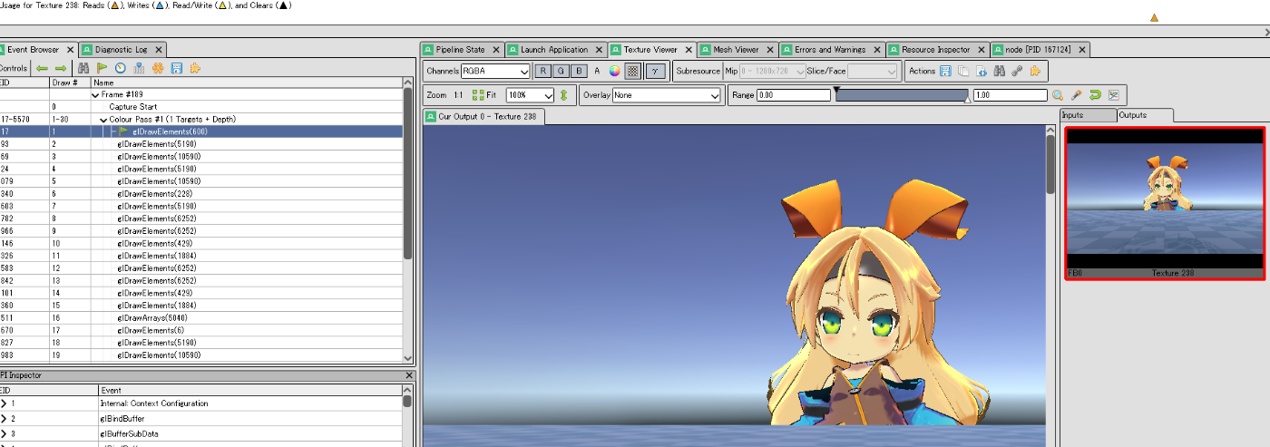
Task: Select the Texture 238 output thumbnail
Action: tap(1165, 203)
